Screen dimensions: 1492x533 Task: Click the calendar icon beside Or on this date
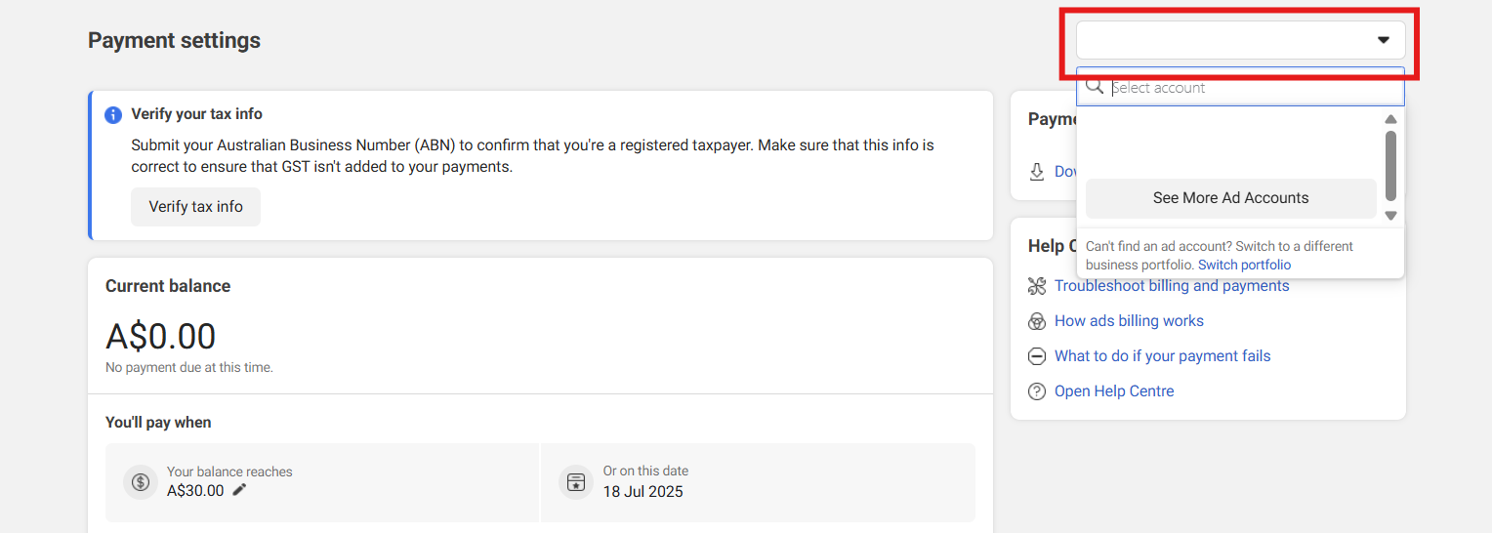(576, 481)
